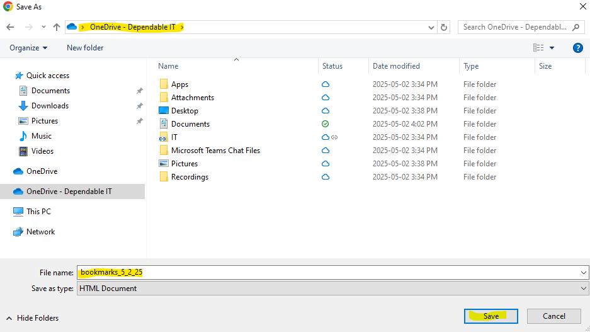This screenshot has height=332, width=590.
Task: Click the Save button
Action: tap(491, 316)
